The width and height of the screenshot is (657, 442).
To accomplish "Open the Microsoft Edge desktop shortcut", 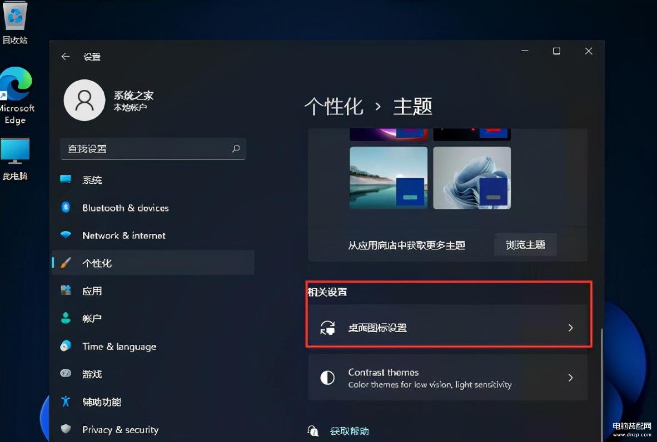I will [x=16, y=96].
